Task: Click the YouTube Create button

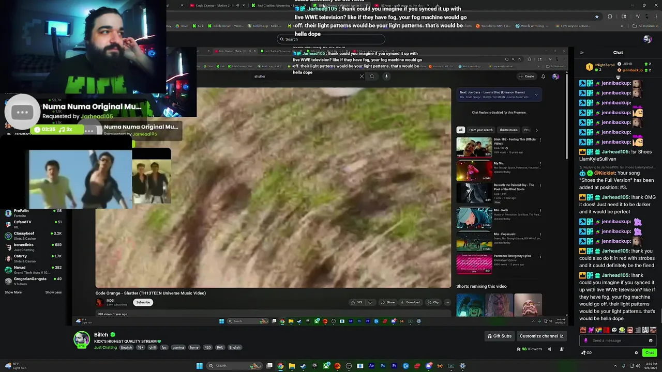Action: click(x=526, y=76)
